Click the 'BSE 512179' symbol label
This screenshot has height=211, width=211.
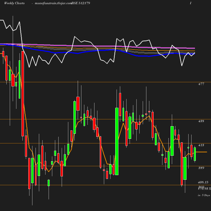(81, 3)
